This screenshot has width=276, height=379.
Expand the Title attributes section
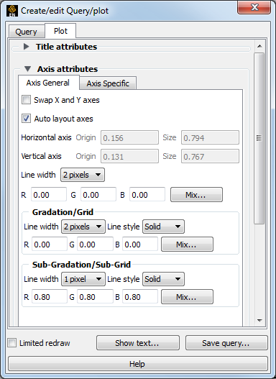point(27,47)
